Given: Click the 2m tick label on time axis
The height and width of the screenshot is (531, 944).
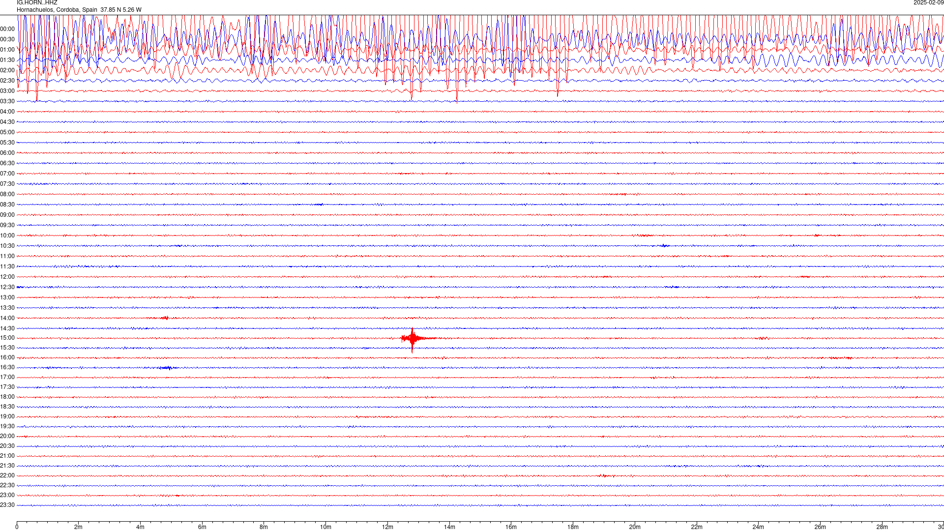Looking at the screenshot, I should coord(78,527).
